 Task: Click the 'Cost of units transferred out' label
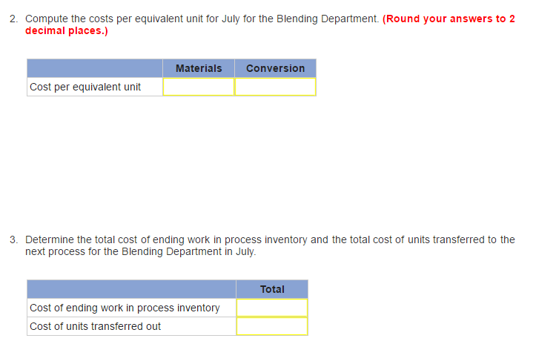point(95,326)
